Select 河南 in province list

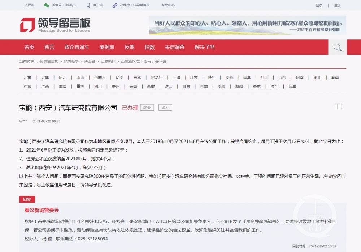pos(300,78)
